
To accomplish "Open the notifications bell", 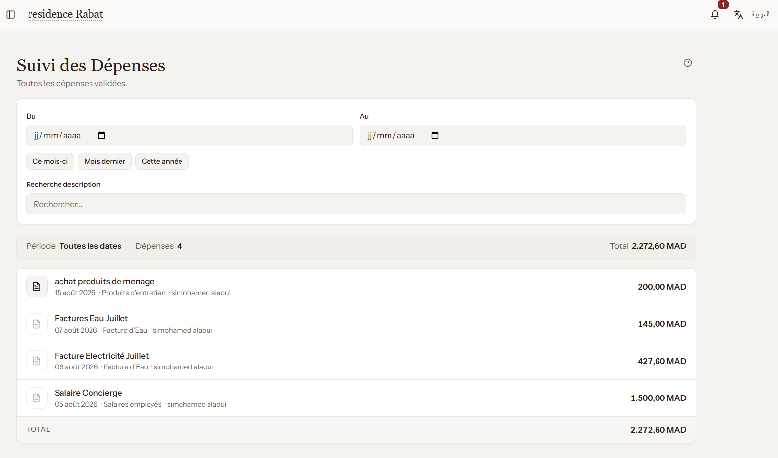I will coord(715,15).
